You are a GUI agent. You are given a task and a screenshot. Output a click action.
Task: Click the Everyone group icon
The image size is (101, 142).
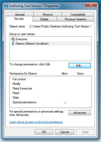click(x=13, y=39)
